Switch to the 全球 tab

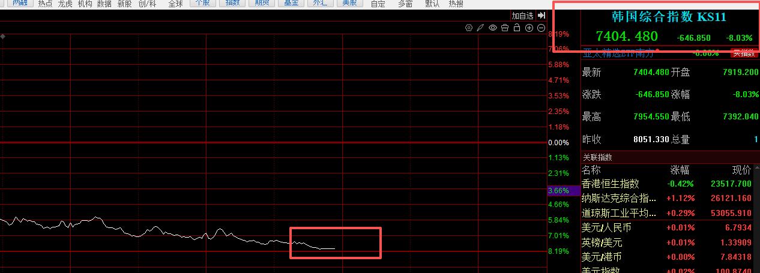coord(175,4)
